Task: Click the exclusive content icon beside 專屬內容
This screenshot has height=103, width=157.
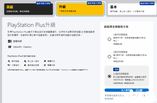Action: tap(45, 65)
